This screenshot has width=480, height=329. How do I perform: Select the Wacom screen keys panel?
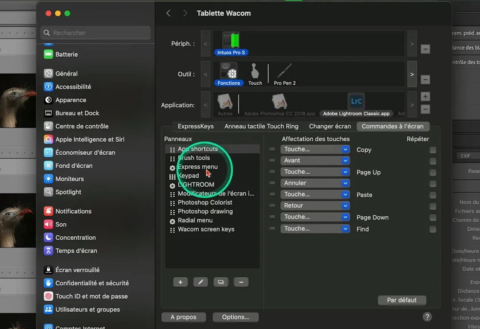click(212, 230)
